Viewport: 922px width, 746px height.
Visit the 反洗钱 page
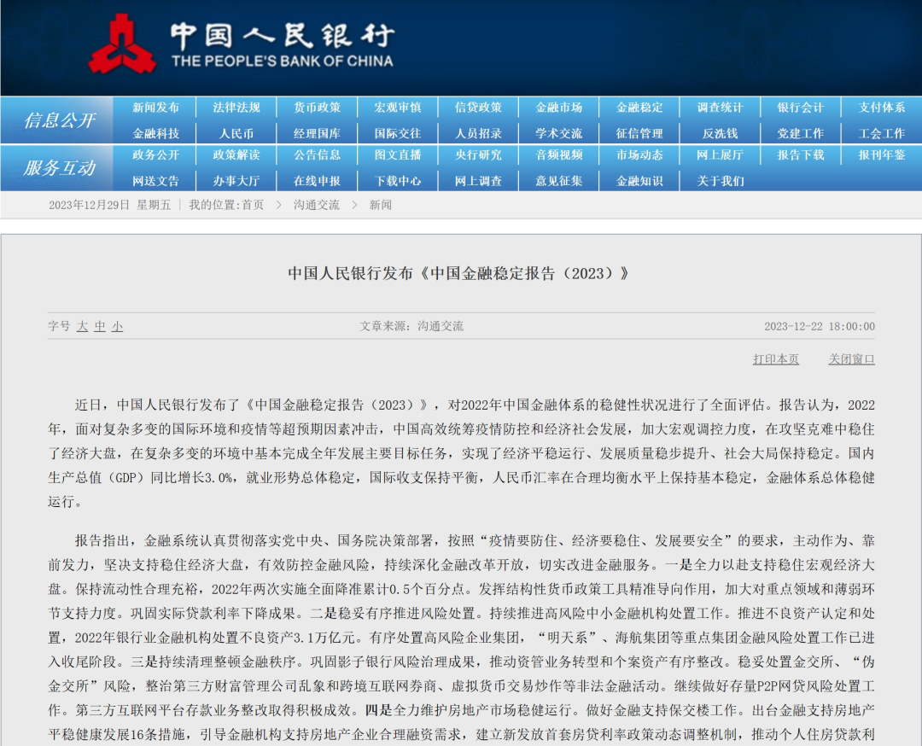(721, 133)
